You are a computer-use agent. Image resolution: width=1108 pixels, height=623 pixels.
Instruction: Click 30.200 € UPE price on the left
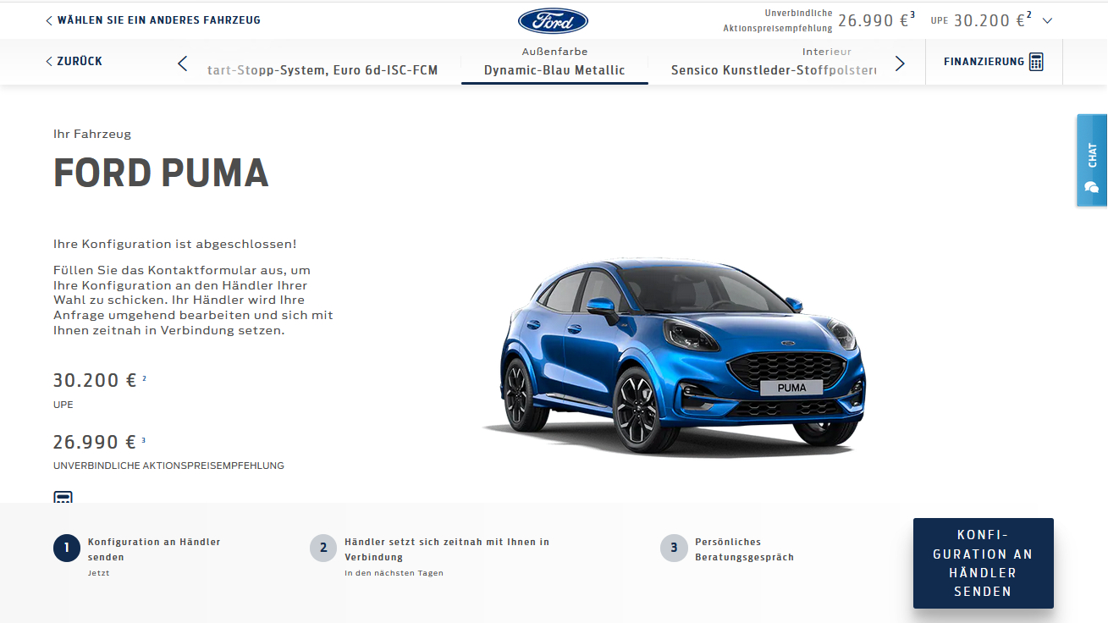click(96, 380)
